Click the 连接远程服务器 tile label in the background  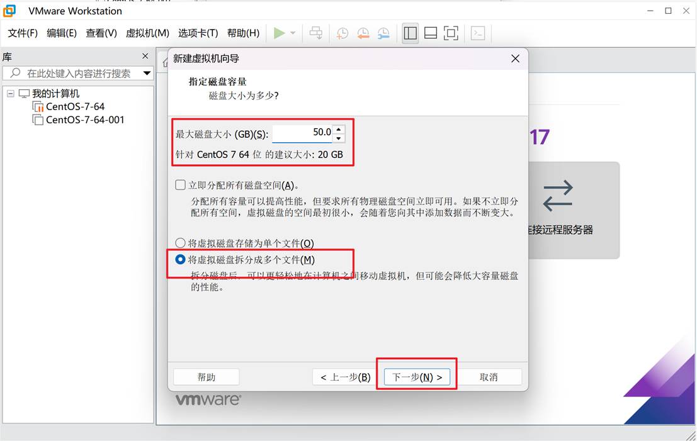pos(560,230)
